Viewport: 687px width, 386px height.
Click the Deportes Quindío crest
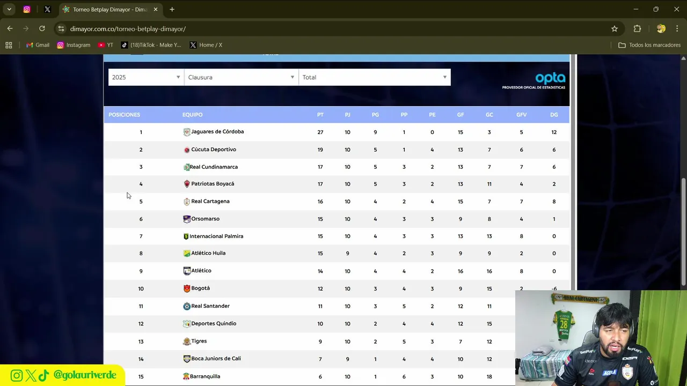tap(187, 324)
